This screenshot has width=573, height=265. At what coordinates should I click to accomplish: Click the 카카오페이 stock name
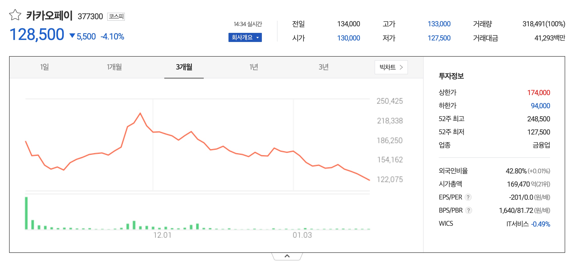(x=50, y=15)
